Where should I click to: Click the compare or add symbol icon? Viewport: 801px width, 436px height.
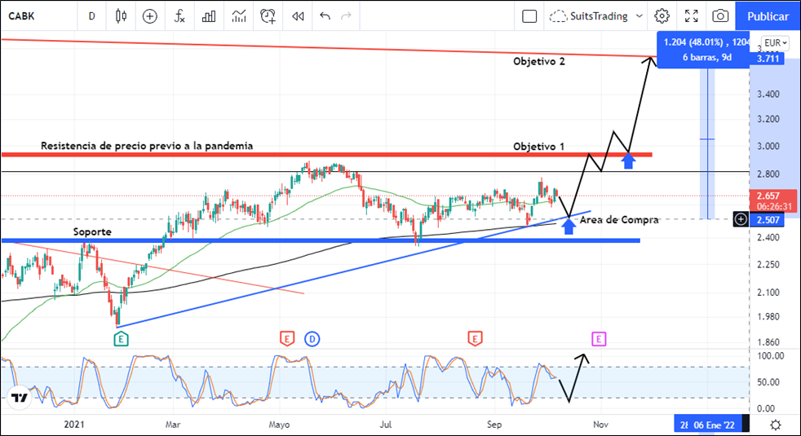tap(150, 15)
